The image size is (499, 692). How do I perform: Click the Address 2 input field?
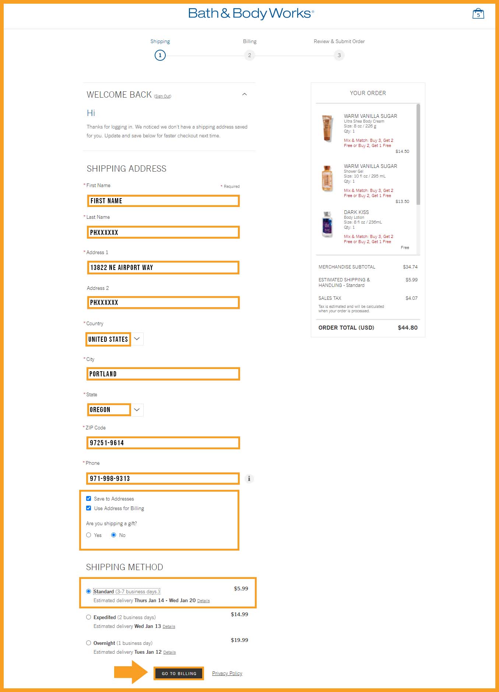pyautogui.click(x=163, y=302)
